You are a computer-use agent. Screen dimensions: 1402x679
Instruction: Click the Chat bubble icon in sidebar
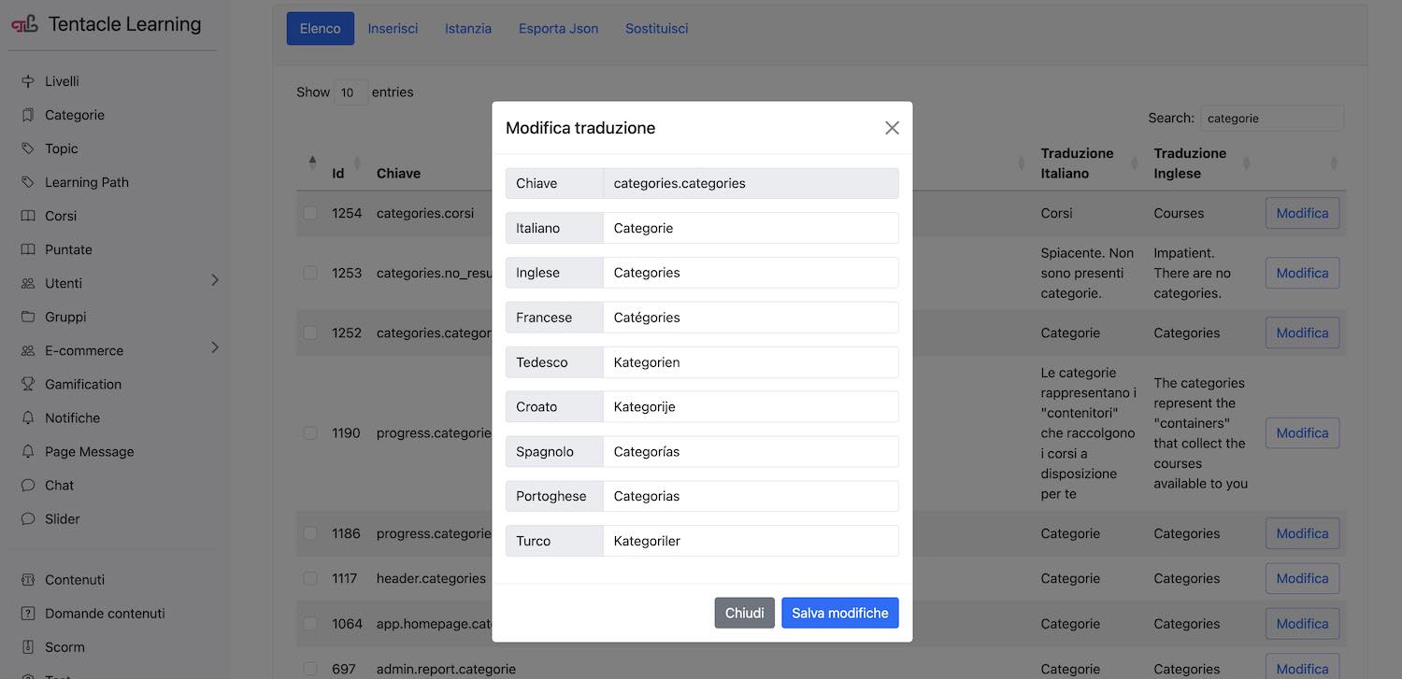[27, 485]
